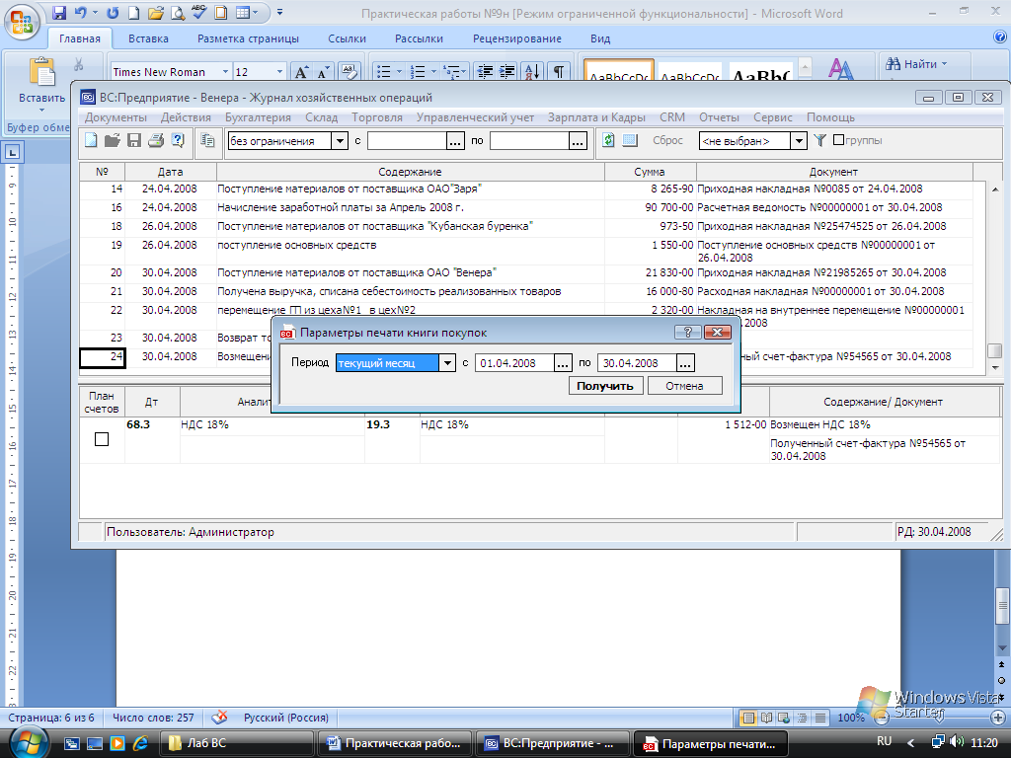
Task: Click the Word vertical scrollbar thumb
Action: coord(1002,608)
